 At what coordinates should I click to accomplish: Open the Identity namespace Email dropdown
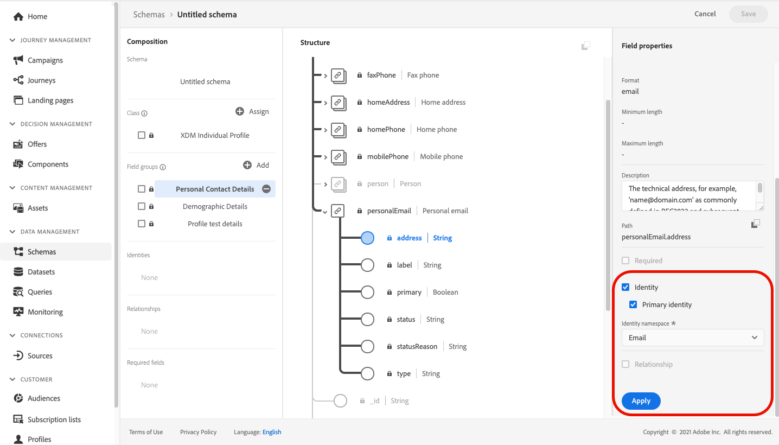(x=692, y=338)
